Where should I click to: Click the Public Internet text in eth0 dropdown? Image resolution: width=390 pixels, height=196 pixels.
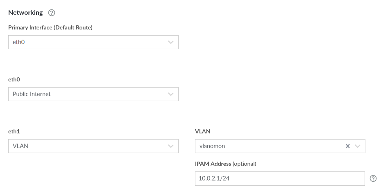32,94
